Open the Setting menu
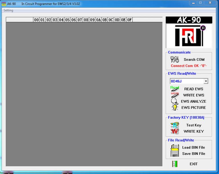The image size is (219, 174). 8,11
